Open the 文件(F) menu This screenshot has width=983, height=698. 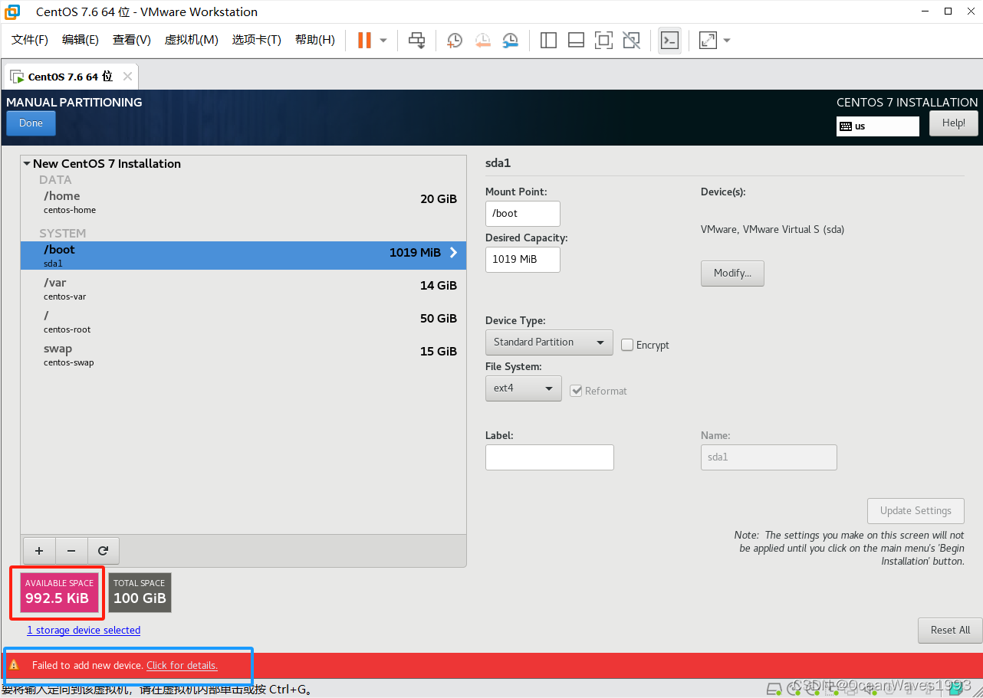coord(30,40)
